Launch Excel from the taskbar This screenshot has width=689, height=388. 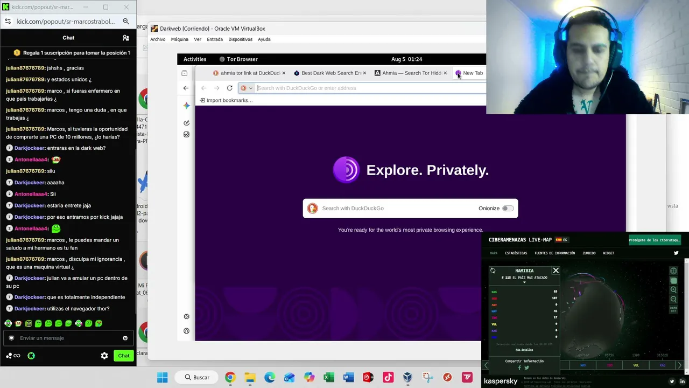point(329,377)
